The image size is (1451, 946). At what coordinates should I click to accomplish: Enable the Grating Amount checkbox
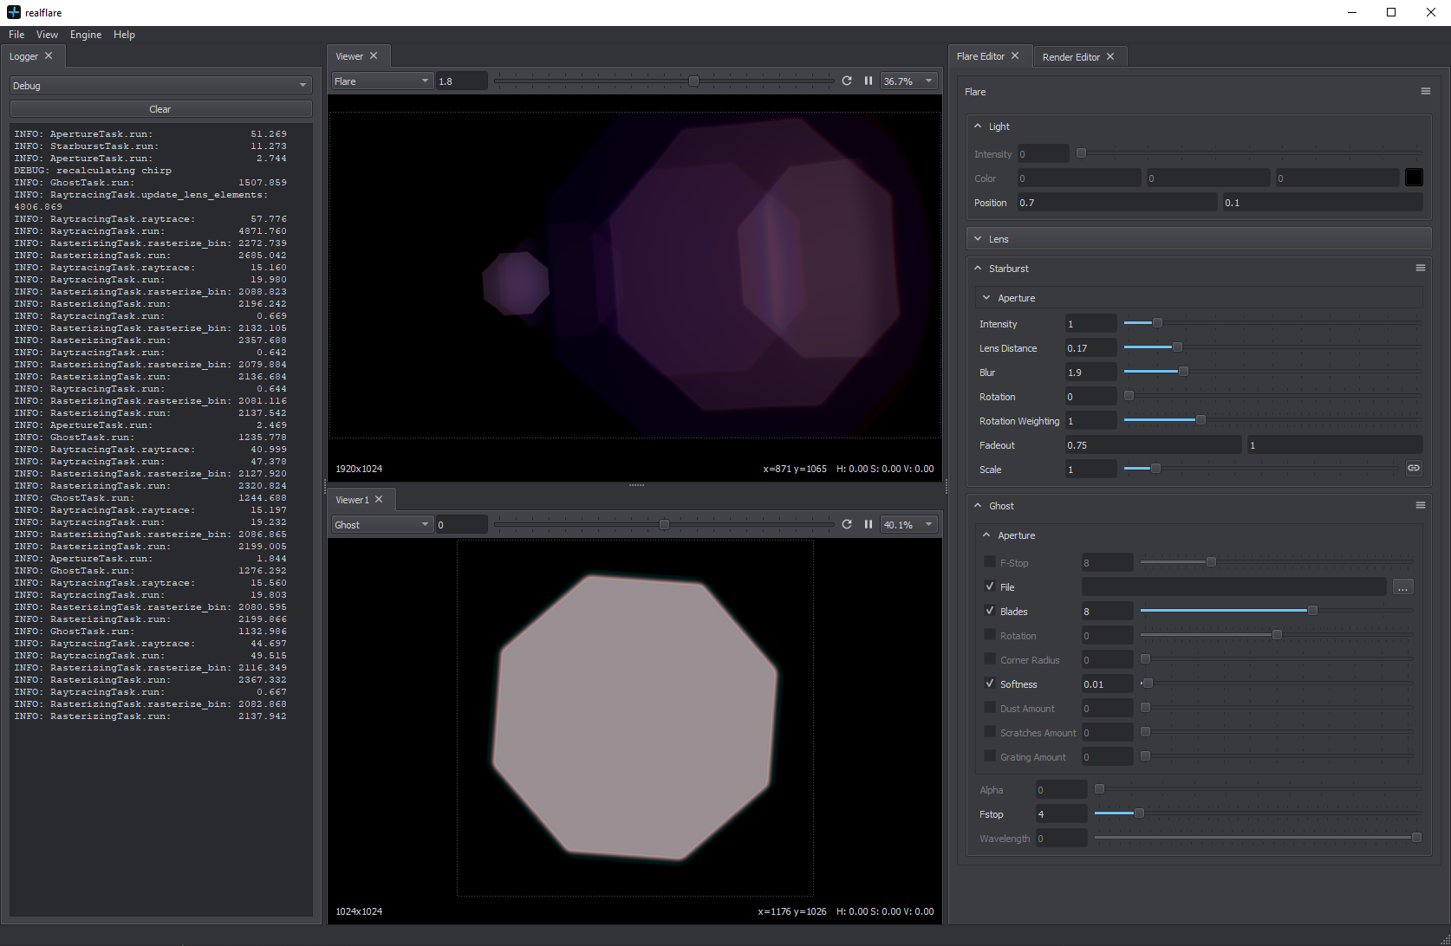[990, 755]
